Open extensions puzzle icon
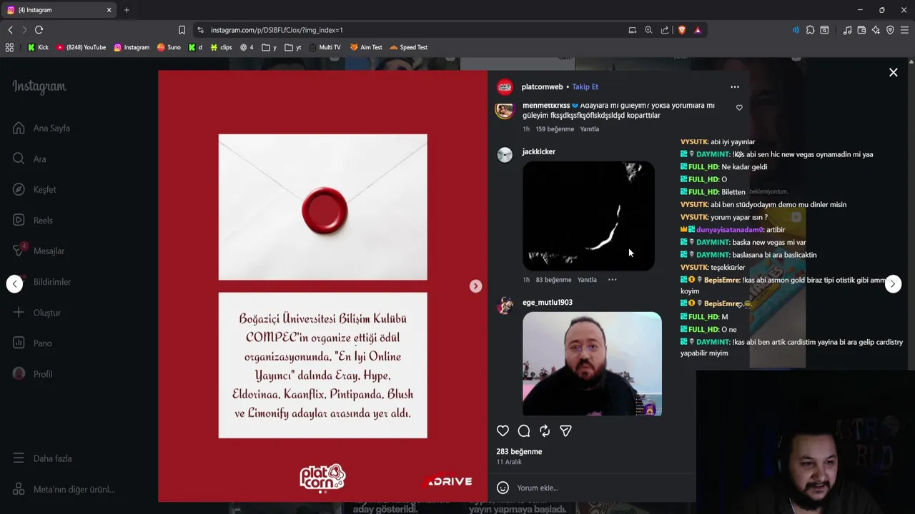 pos(810,30)
